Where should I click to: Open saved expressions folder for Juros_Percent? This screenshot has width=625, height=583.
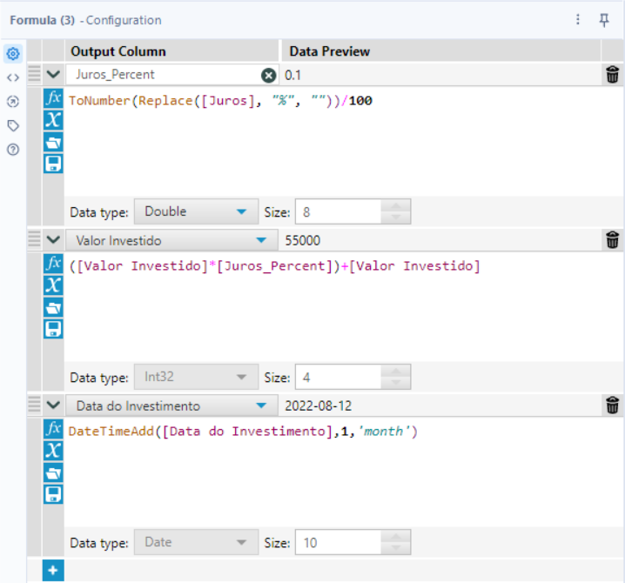coord(53,142)
